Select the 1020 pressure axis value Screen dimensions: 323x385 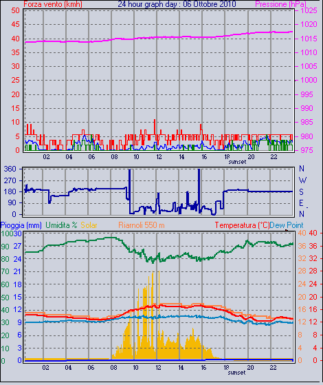click(x=309, y=24)
